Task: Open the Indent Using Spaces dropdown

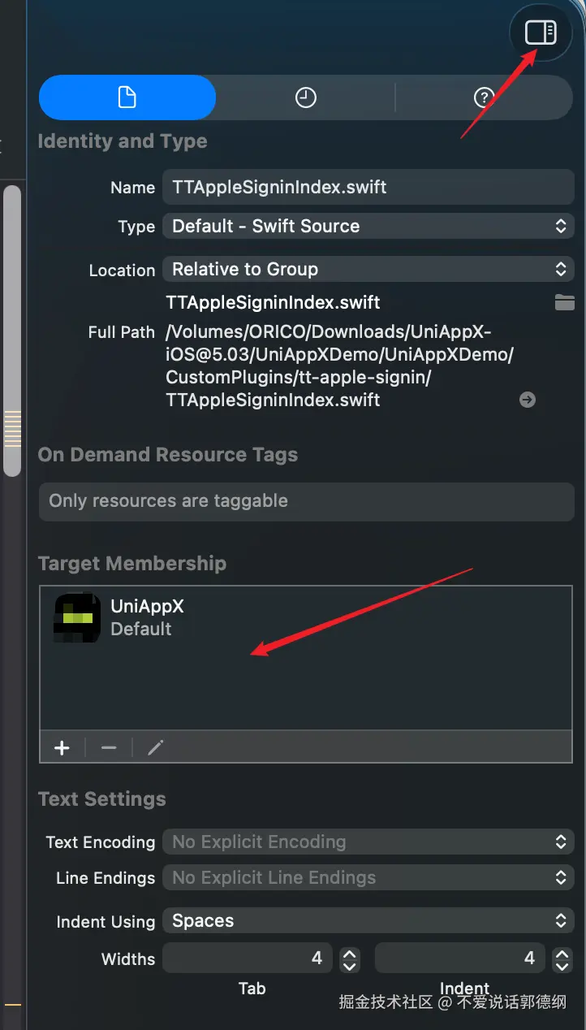Action: (x=368, y=921)
